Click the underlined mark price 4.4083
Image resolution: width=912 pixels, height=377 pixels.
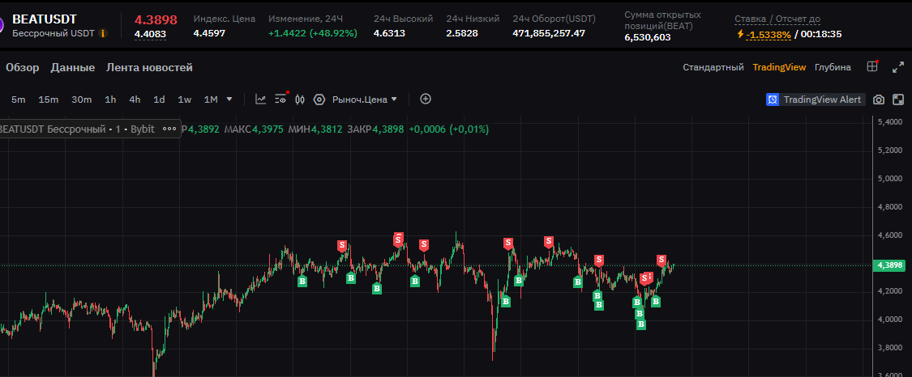150,34
